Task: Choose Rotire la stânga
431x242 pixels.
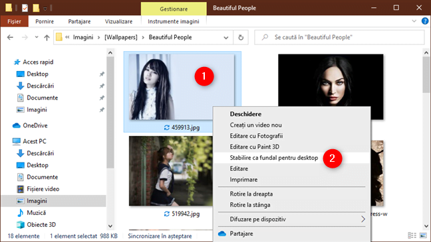Action: pos(292,205)
